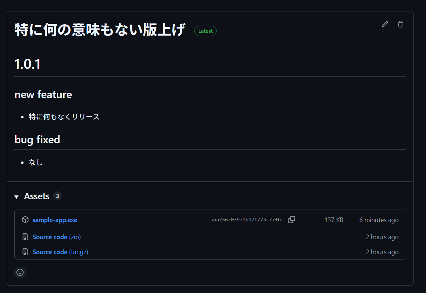Click the package icon beside sample-app.exe
The width and height of the screenshot is (426, 293).
click(25, 220)
